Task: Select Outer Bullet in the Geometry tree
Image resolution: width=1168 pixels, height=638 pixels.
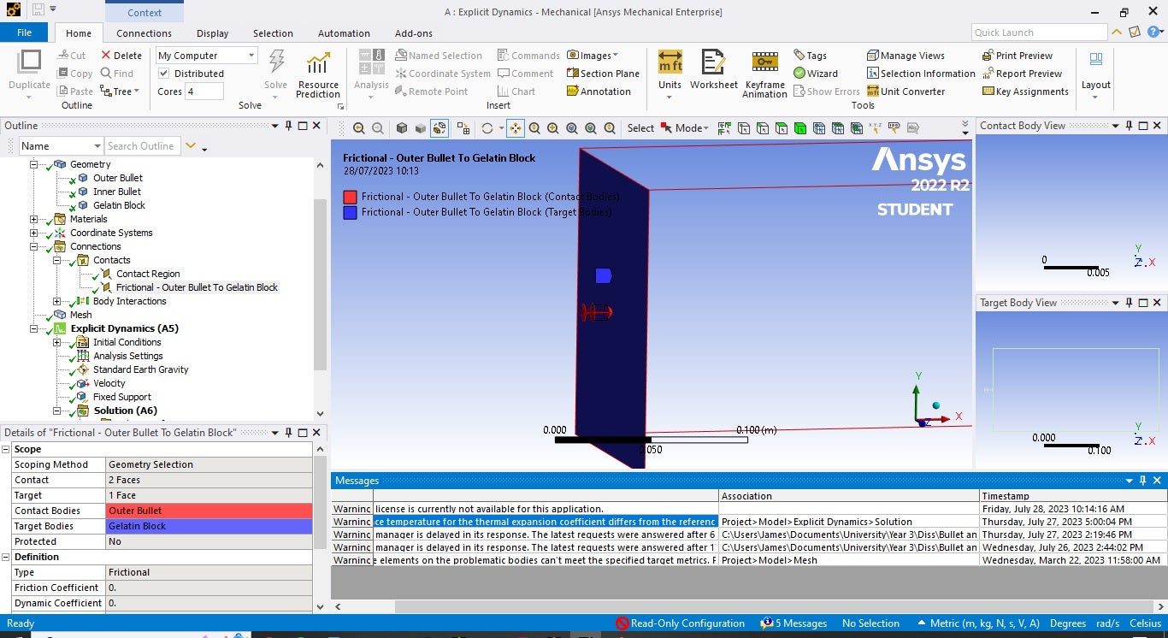Action: [118, 178]
